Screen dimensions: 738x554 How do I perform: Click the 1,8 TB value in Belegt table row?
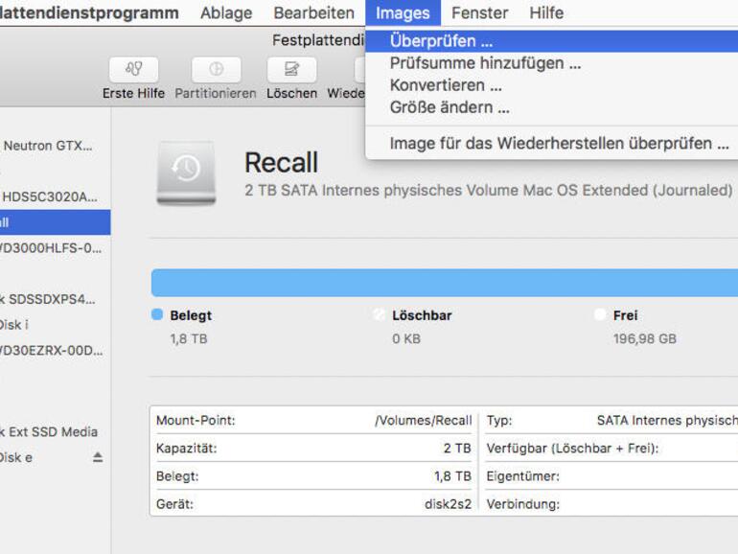click(x=452, y=476)
